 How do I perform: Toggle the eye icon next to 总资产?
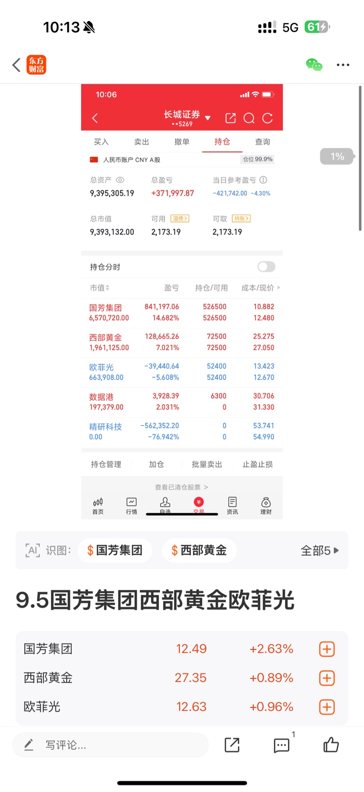click(x=120, y=180)
